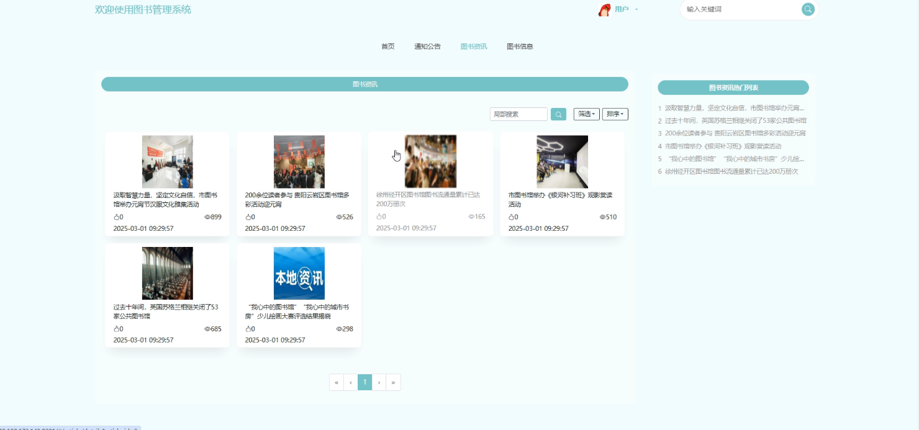
Task: Open the 图书信息 menu item
Action: tap(520, 47)
